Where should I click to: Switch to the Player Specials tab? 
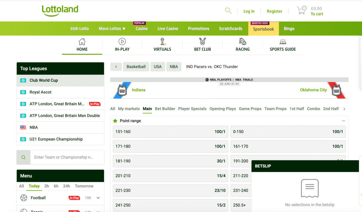[192, 109]
